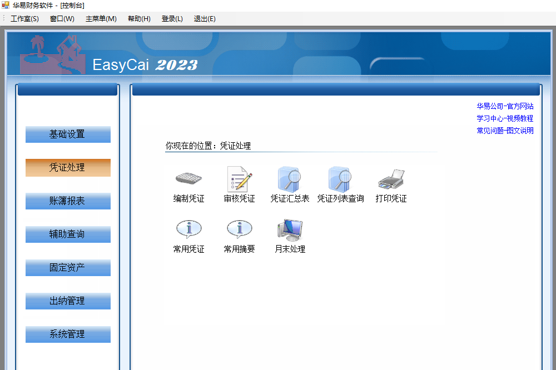The width and height of the screenshot is (556, 370).
Task: Switch to the 固定资产 module
Action: point(68,268)
